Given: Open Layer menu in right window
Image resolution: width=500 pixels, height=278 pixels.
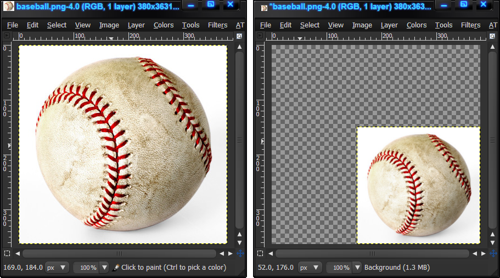Looking at the screenshot, I should (x=389, y=25).
